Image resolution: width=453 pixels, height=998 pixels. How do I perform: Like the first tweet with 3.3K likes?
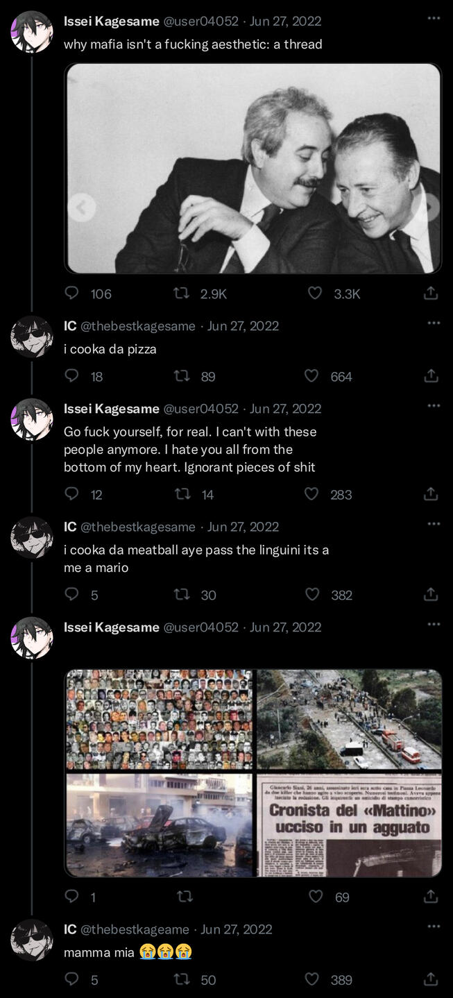coord(315,294)
